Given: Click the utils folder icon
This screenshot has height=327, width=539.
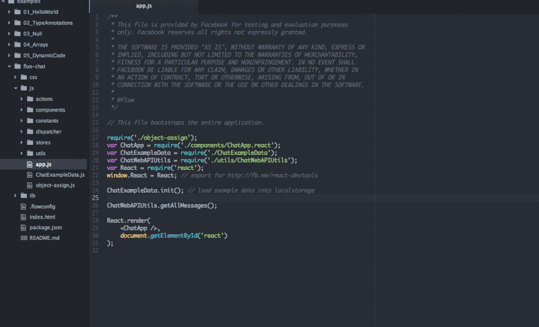Looking at the screenshot, I should (x=30, y=153).
